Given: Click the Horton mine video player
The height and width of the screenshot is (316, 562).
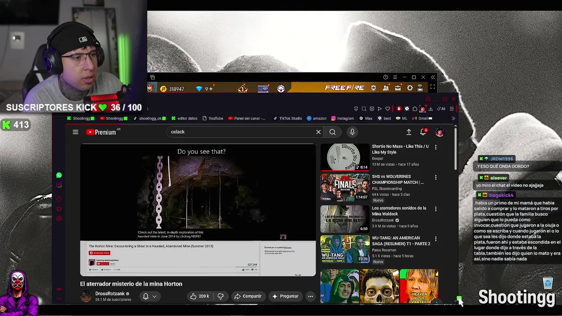Looking at the screenshot, I should tap(198, 210).
